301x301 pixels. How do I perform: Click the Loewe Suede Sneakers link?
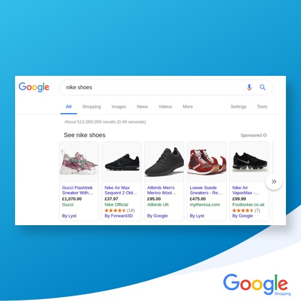206,190
